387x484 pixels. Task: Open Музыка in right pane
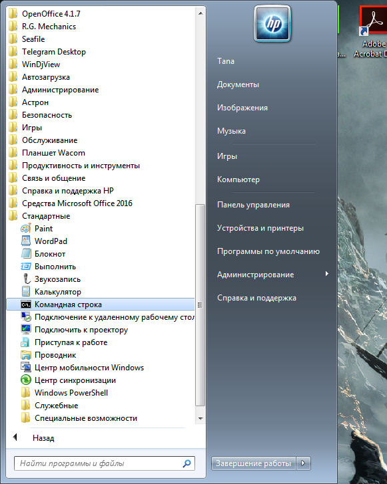(x=231, y=131)
